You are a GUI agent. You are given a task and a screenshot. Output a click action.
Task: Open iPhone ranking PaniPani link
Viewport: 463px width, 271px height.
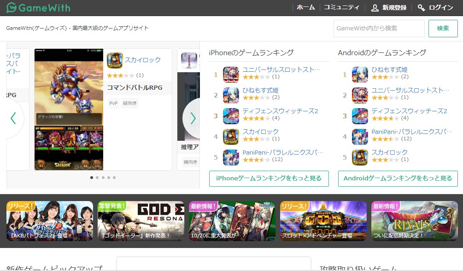click(283, 152)
